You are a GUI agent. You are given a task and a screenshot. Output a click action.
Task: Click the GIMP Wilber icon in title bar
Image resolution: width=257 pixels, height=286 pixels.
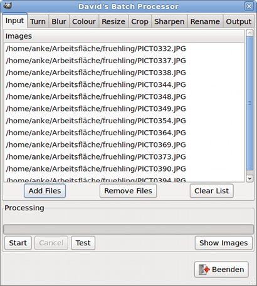(8, 6)
